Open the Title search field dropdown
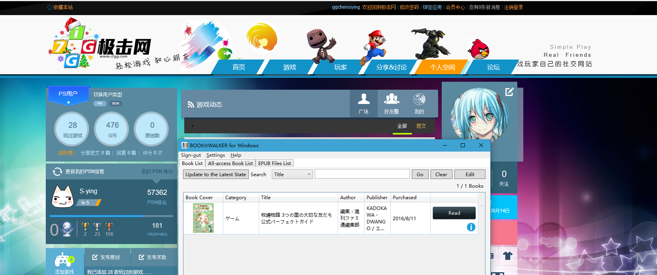 point(292,174)
